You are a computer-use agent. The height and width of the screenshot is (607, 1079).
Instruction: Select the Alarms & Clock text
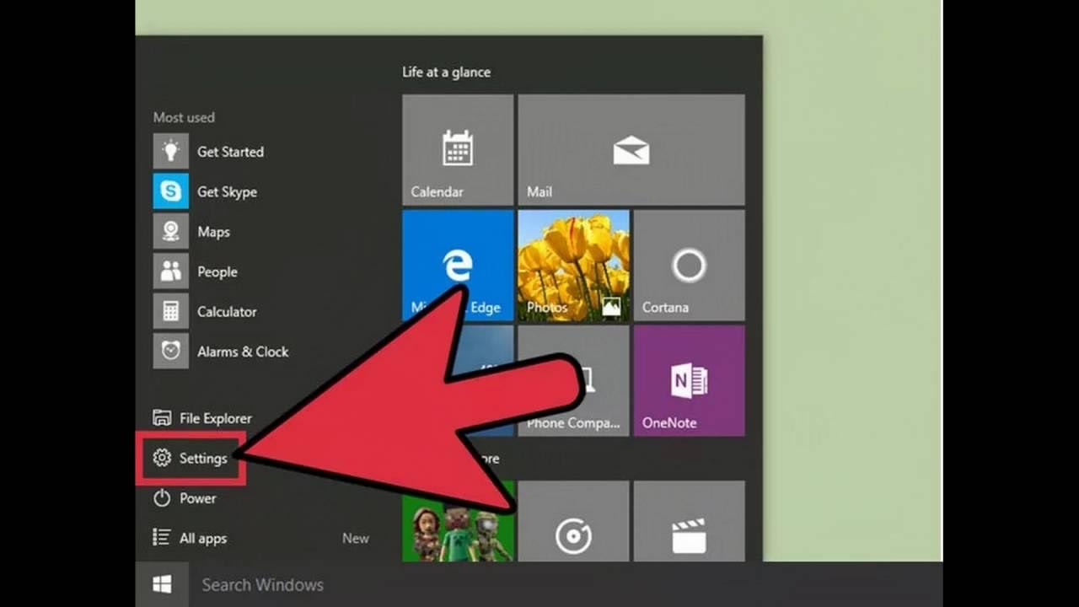[243, 352]
